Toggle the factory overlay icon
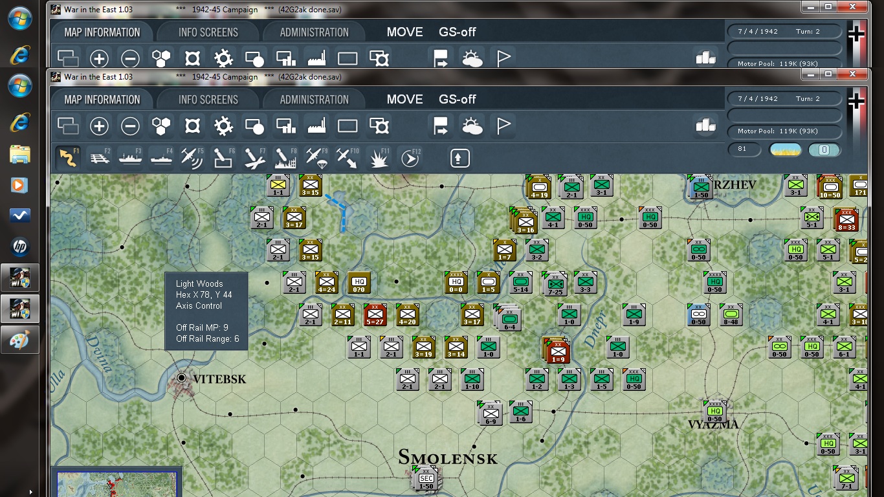This screenshot has width=884, height=497. pos(316,126)
